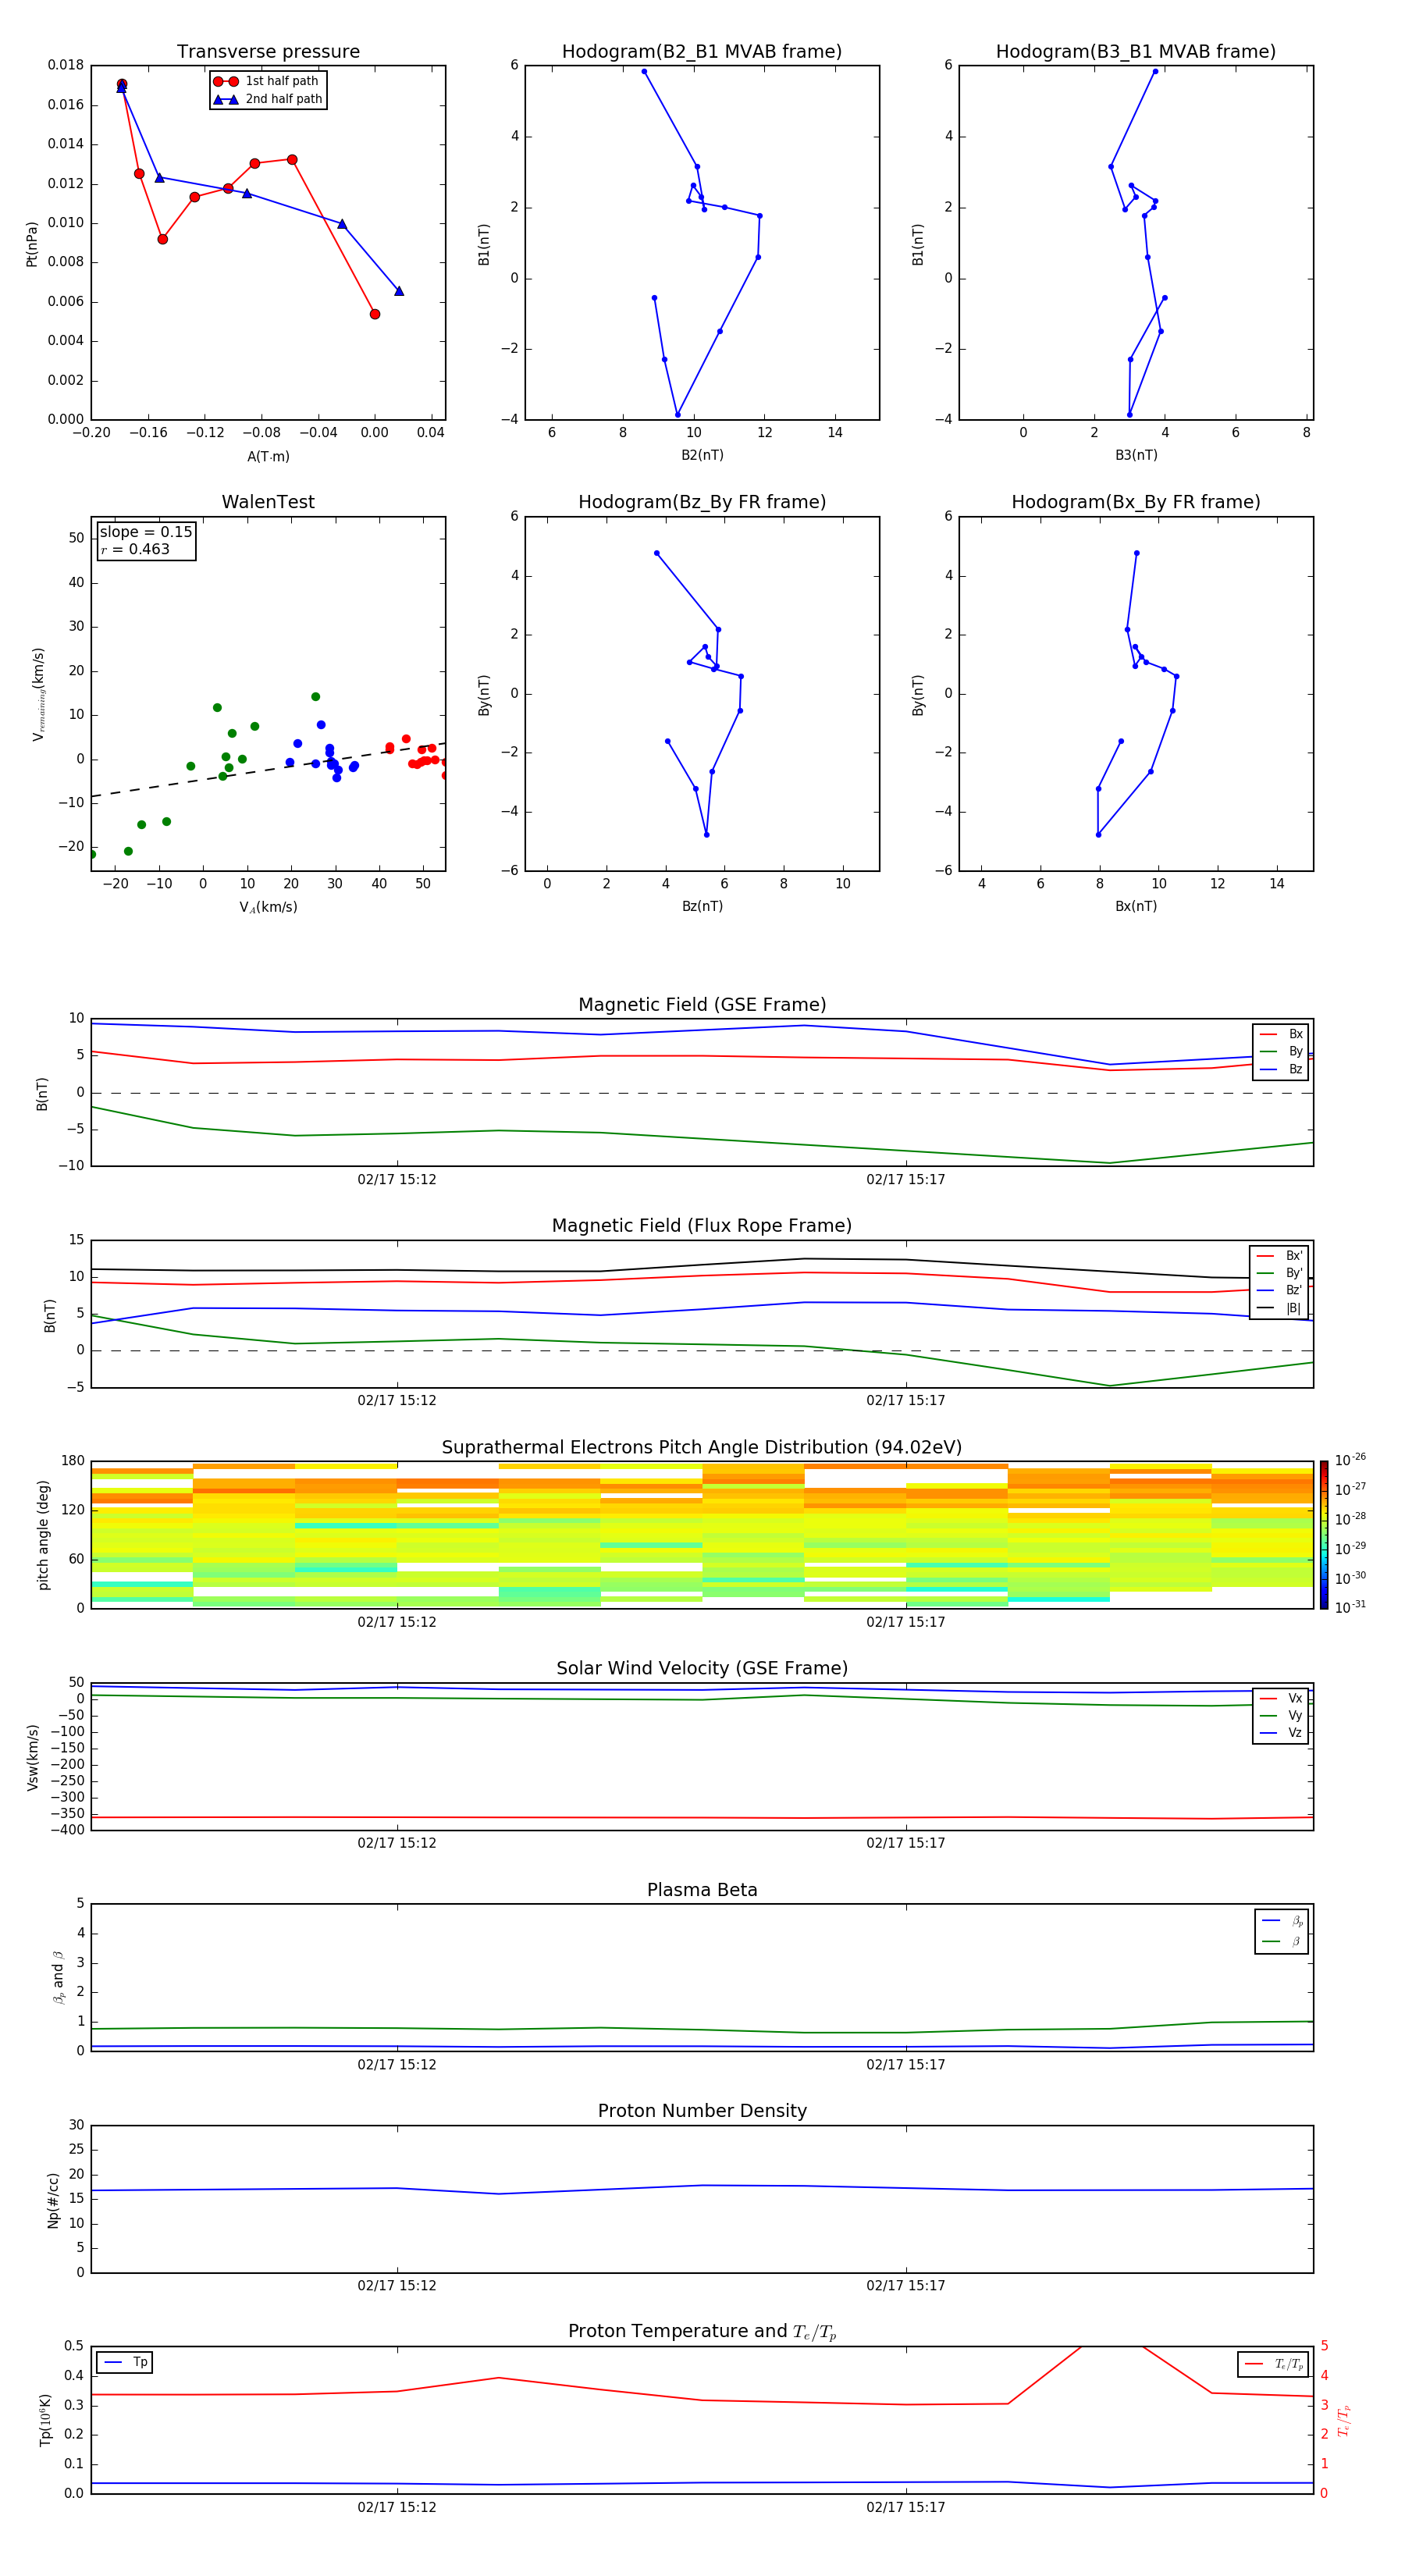This screenshot has width=1405, height=2576.
Task: Click the 'V_A(km/s)' x-axis label
Action: [268, 907]
